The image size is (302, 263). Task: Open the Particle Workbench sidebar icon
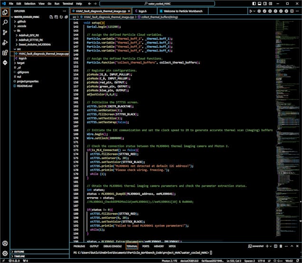(x=5, y=63)
